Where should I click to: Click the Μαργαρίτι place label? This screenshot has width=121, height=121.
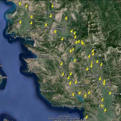[x=81, y=85]
